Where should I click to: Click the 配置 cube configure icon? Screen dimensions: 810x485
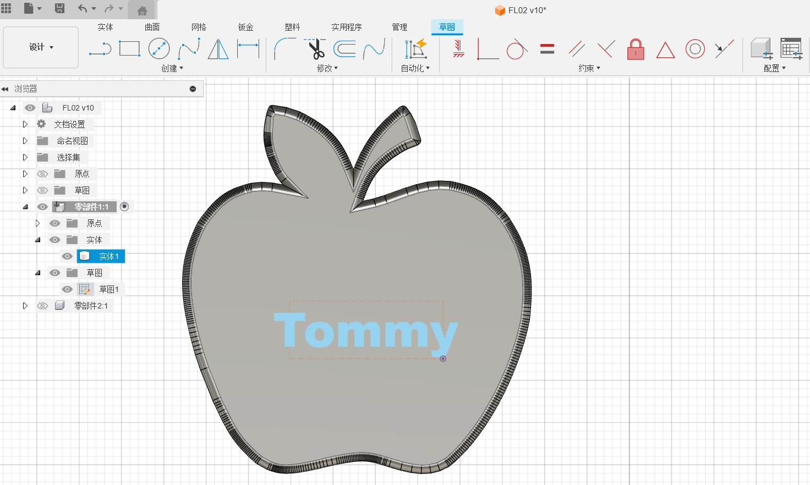coord(762,49)
